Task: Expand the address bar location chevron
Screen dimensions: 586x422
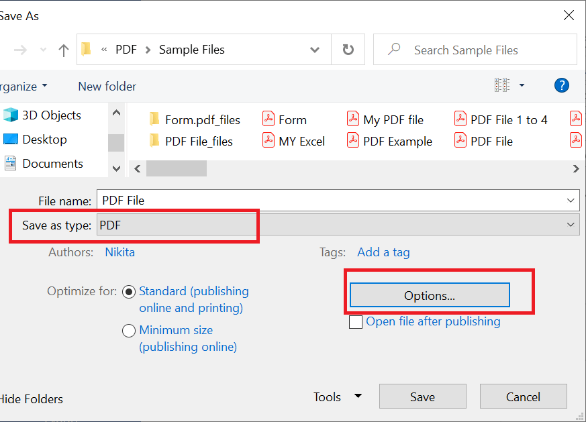Action: (x=314, y=49)
